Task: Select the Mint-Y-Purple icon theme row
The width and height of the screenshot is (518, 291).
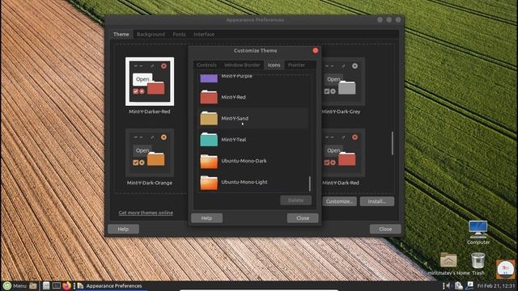Action: (x=253, y=78)
